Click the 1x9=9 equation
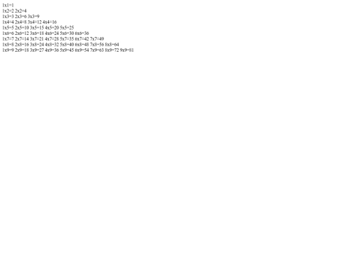The width and height of the screenshot is (362, 272). tap(8, 50)
